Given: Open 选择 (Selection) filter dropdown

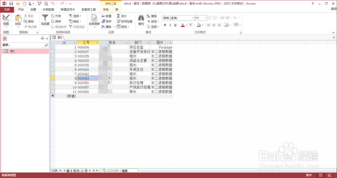Looking at the screenshot, I should pos(75,16).
